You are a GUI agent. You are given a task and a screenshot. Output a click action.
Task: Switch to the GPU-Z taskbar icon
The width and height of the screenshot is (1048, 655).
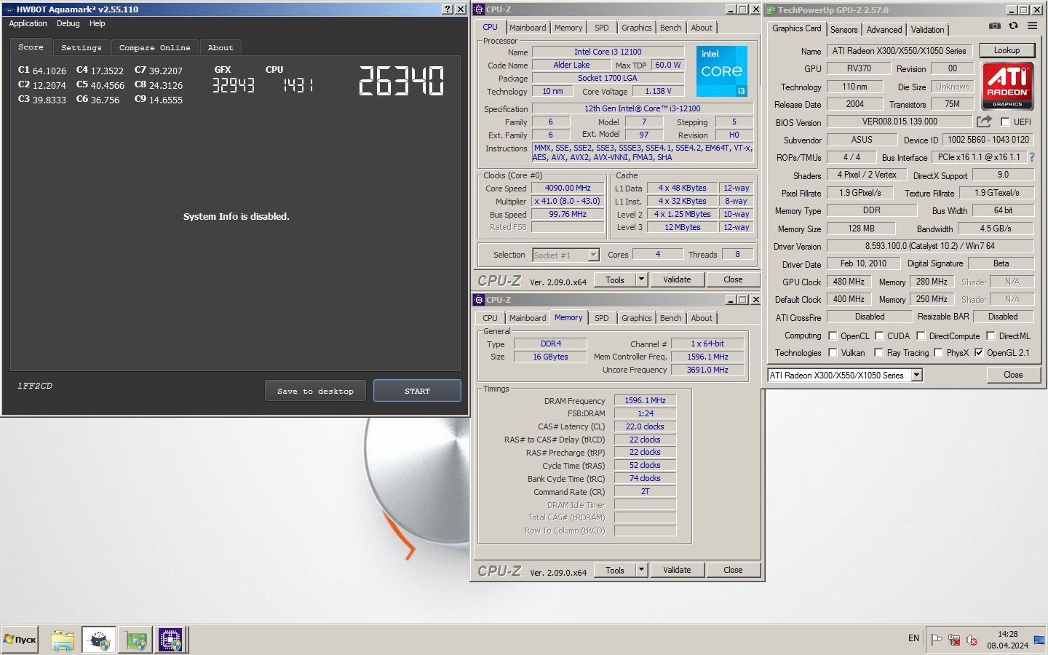tap(135, 640)
